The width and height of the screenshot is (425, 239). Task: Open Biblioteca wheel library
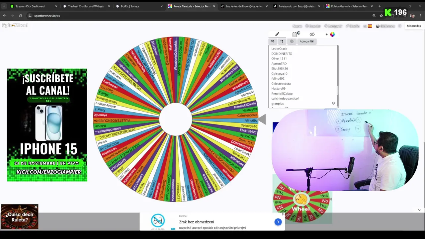click(385, 26)
